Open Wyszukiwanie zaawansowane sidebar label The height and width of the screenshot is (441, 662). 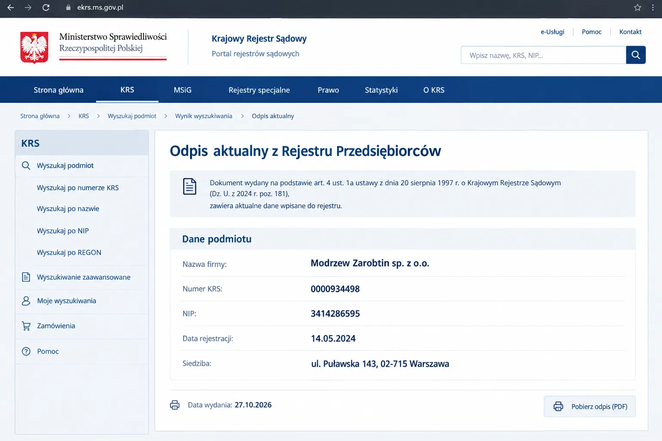(x=84, y=277)
